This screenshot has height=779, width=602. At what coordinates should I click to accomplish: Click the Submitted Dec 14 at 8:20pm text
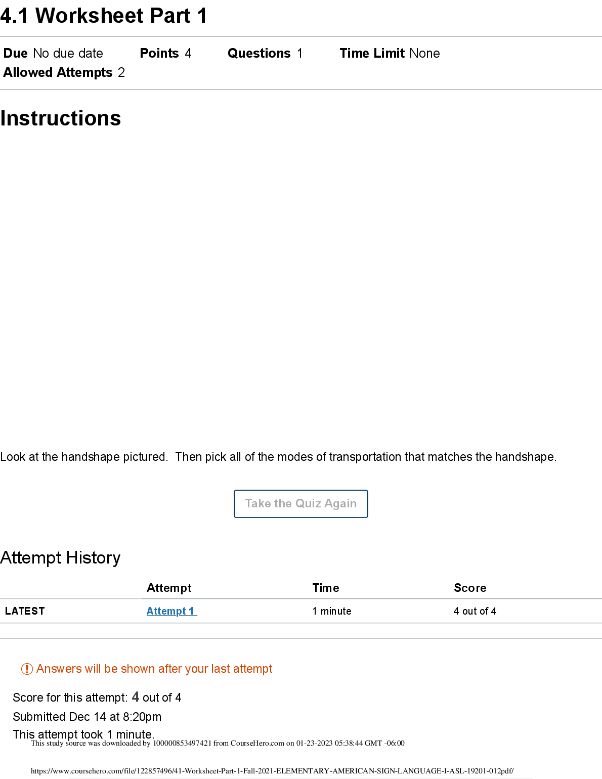(x=87, y=717)
